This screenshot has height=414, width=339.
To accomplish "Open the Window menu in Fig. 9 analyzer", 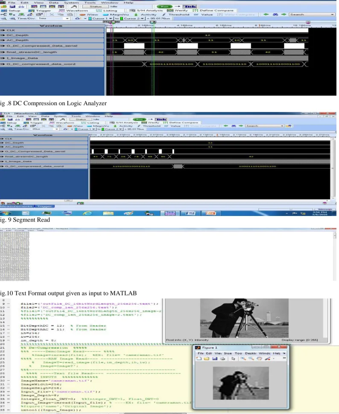I will click(x=93, y=116).
